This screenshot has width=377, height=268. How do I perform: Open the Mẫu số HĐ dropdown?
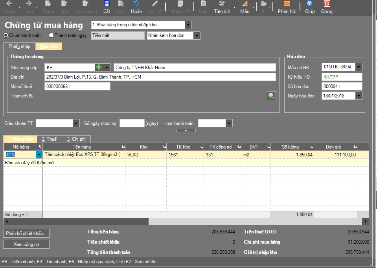359,67
